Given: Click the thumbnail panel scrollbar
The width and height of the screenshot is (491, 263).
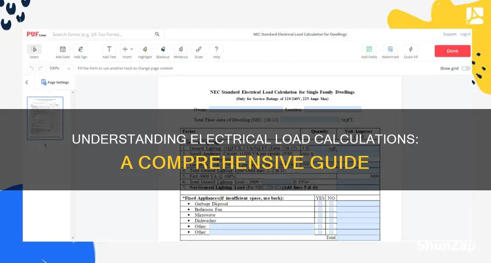Looking at the screenshot, I should pos(73,165).
